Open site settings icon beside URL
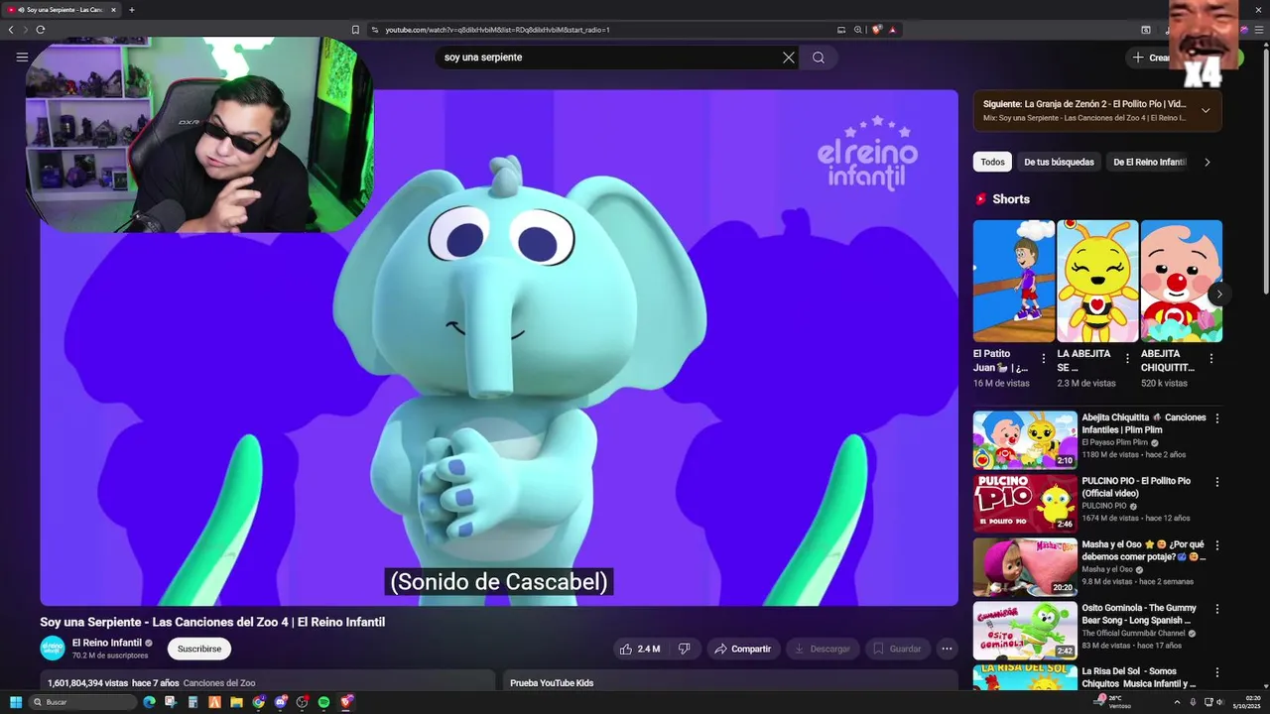This screenshot has width=1270, height=714. [x=375, y=30]
